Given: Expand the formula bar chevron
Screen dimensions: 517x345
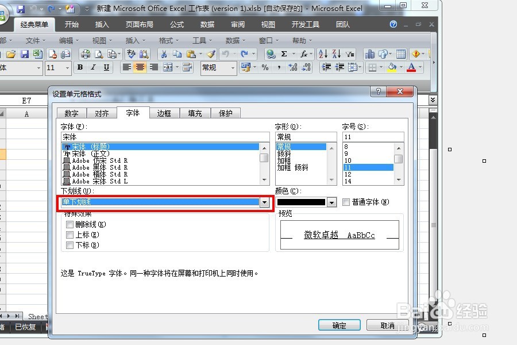Looking at the screenshot, I should click(433, 99).
